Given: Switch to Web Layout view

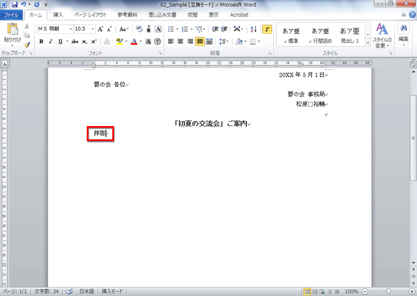Looking at the screenshot, I should point(322,292).
